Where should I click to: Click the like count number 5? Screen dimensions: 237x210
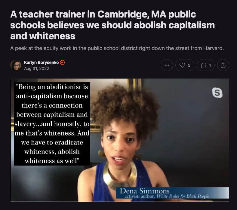[x=189, y=65]
